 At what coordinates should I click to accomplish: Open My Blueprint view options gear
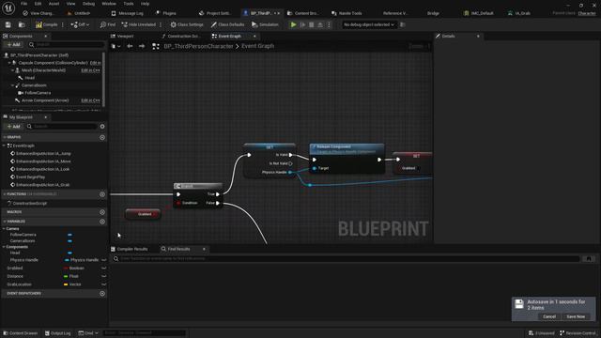click(x=102, y=126)
